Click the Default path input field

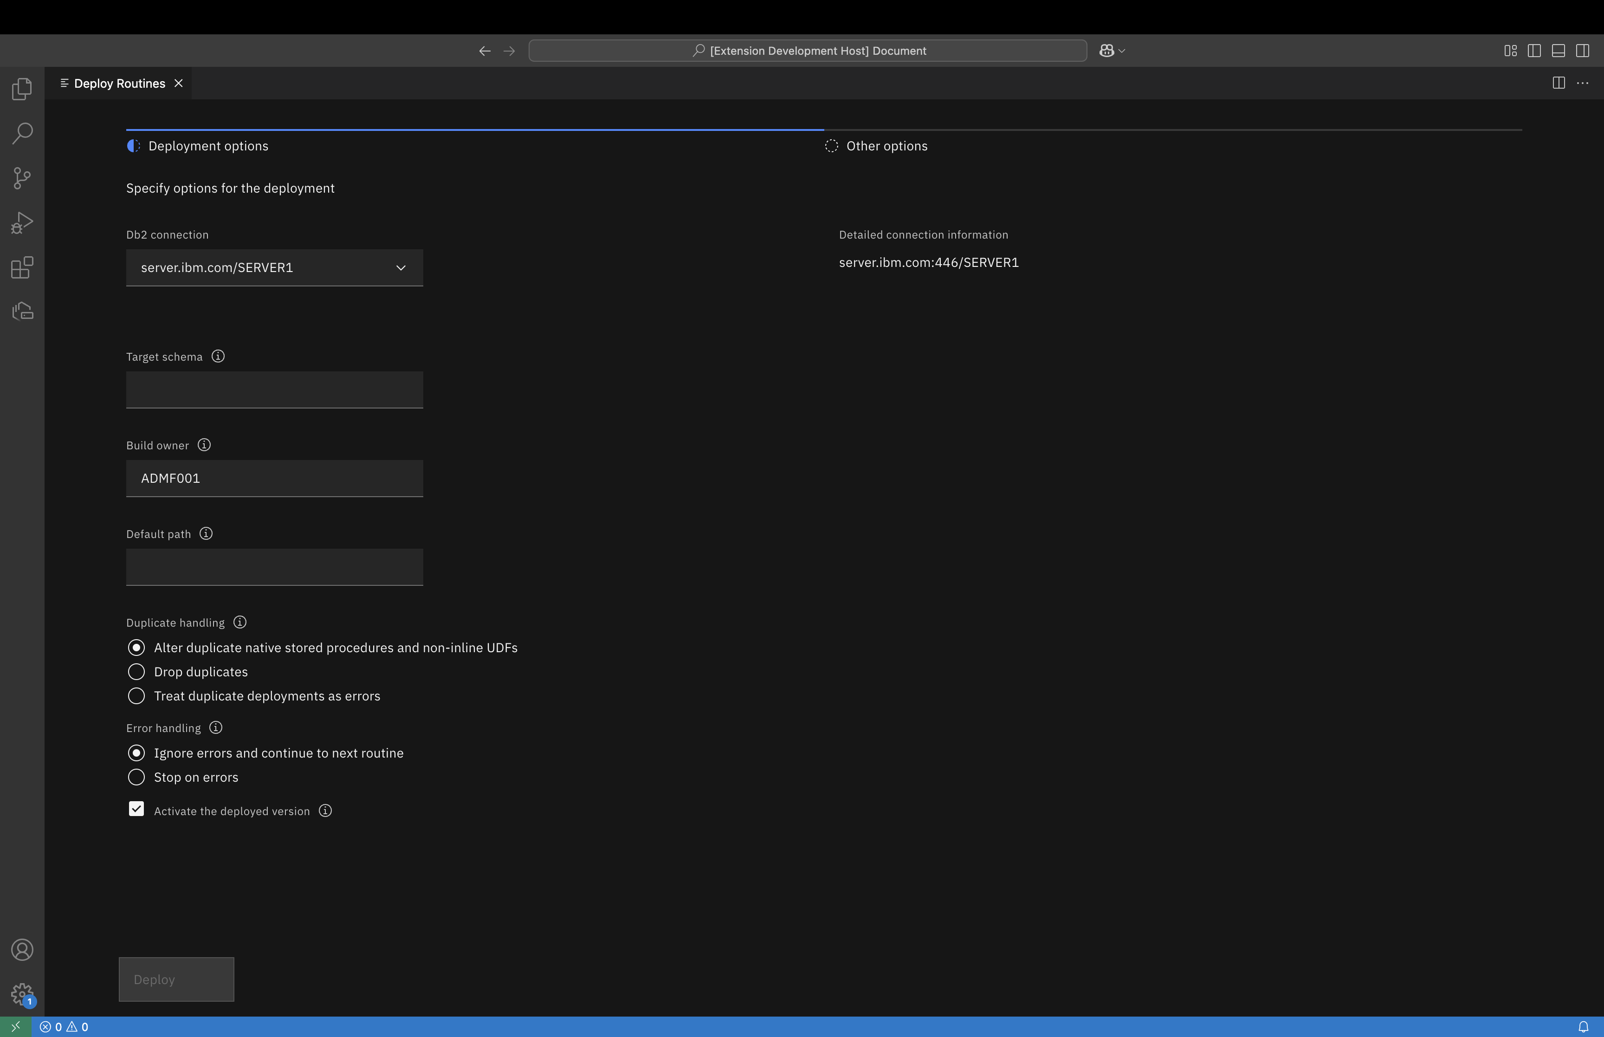[274, 567]
